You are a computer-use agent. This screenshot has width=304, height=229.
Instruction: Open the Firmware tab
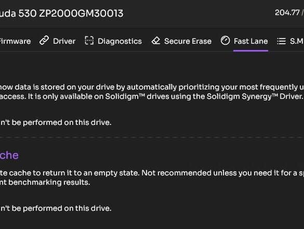tap(15, 41)
